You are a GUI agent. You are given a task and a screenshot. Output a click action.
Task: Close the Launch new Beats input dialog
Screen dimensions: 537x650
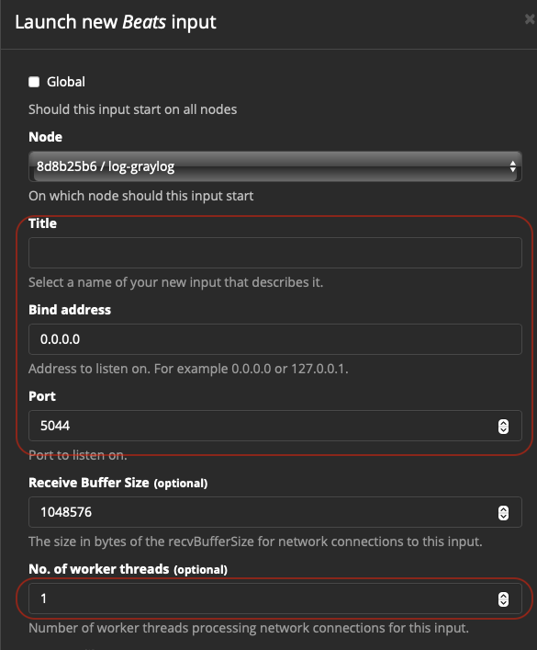coord(530,19)
